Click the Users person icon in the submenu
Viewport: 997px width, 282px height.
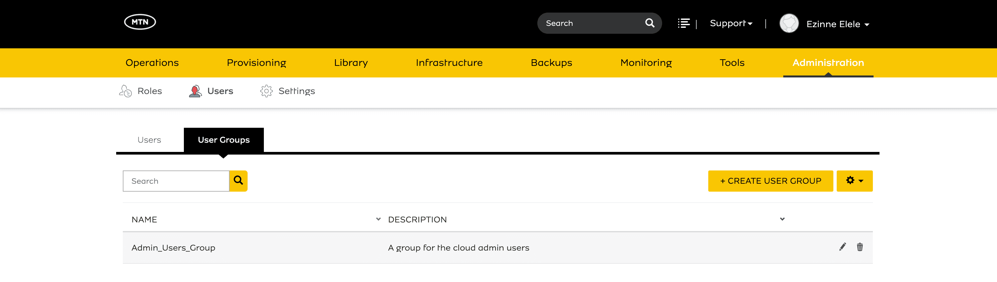point(195,91)
